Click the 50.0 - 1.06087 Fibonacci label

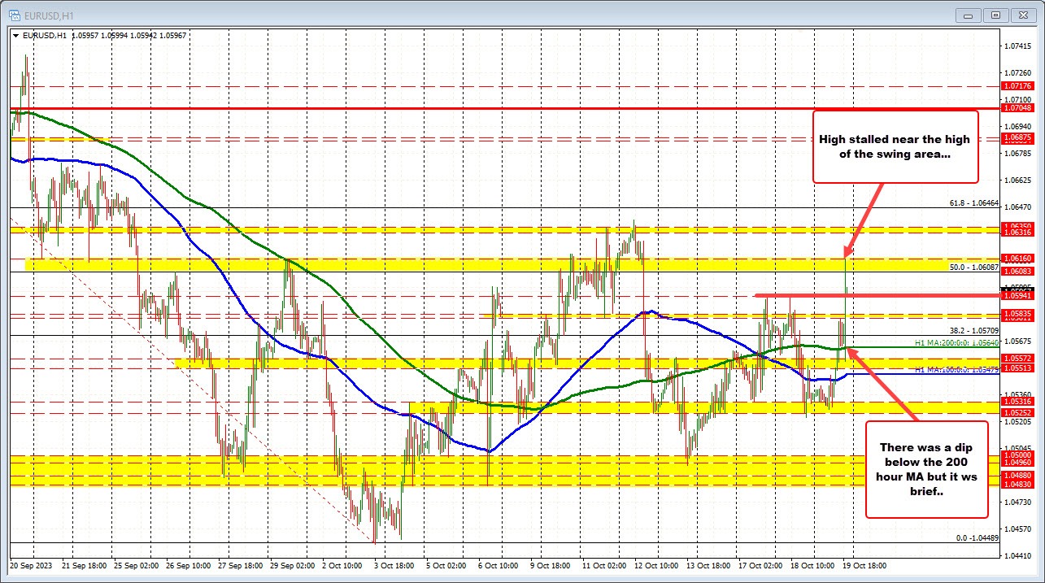(x=973, y=267)
